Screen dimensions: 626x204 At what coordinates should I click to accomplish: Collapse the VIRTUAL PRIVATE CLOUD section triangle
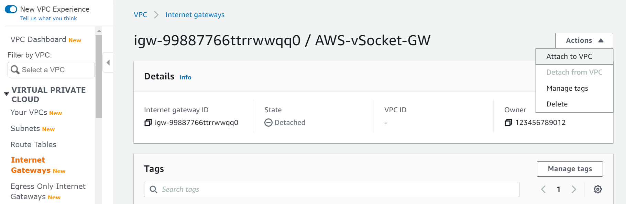[x=6, y=93]
